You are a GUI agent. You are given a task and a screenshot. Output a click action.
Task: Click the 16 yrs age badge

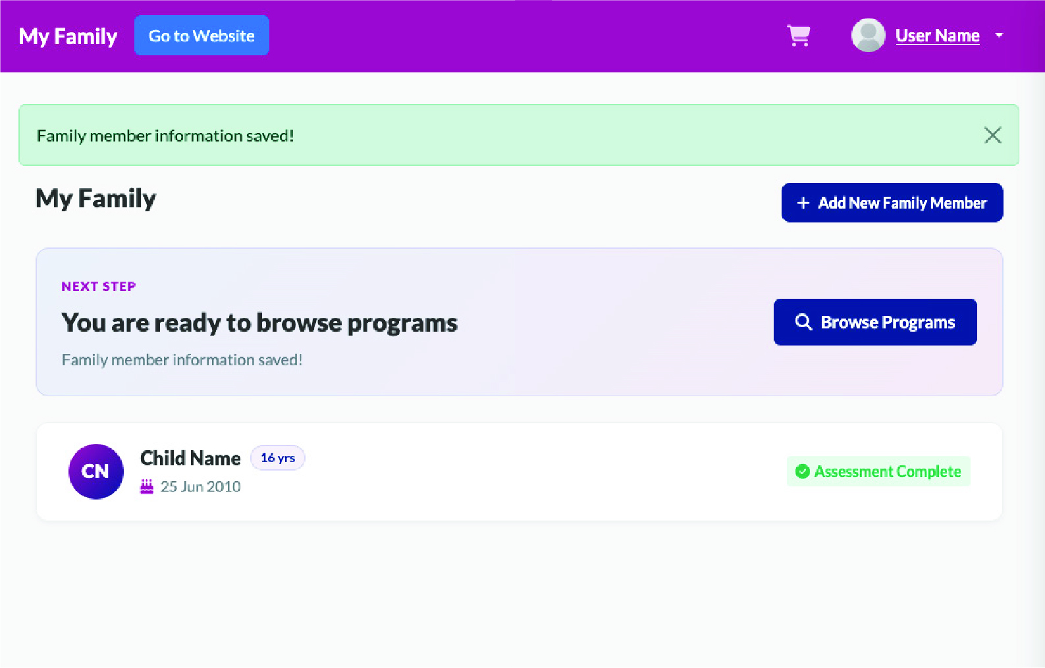[x=277, y=458]
